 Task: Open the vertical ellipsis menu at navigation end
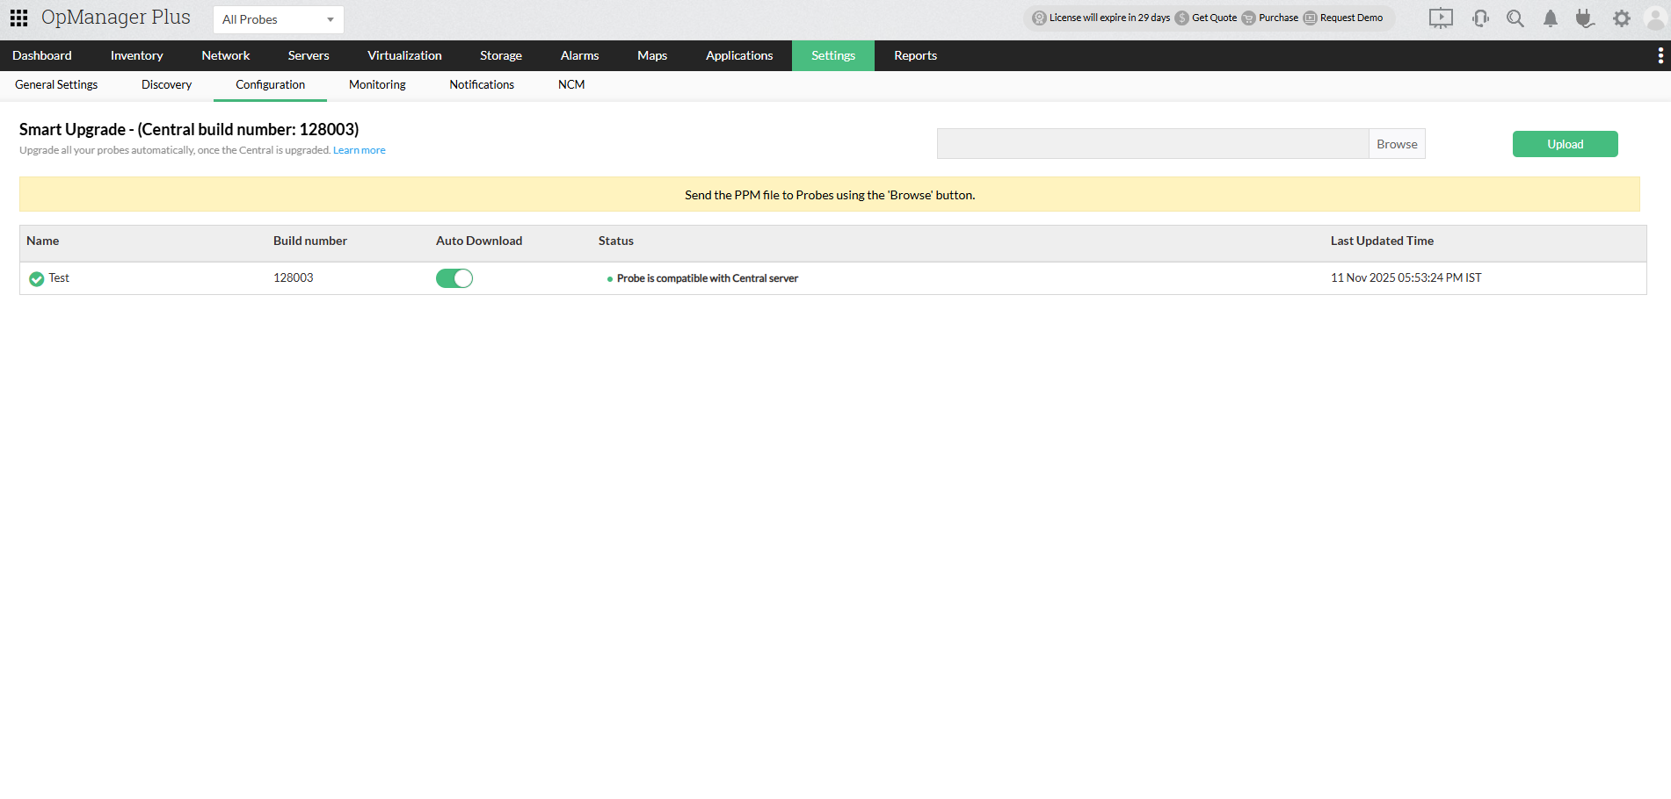tap(1660, 55)
